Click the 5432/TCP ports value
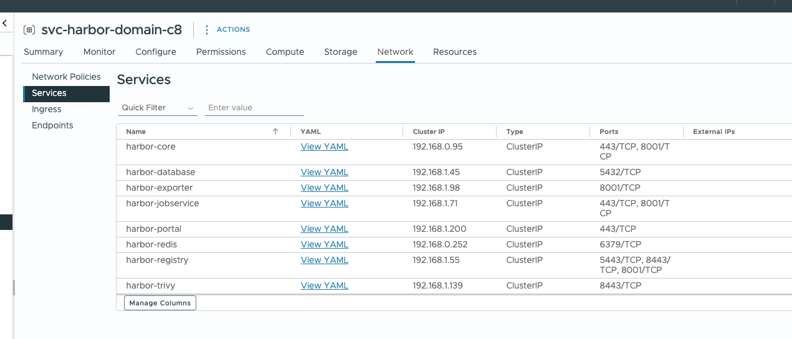 coord(620,172)
